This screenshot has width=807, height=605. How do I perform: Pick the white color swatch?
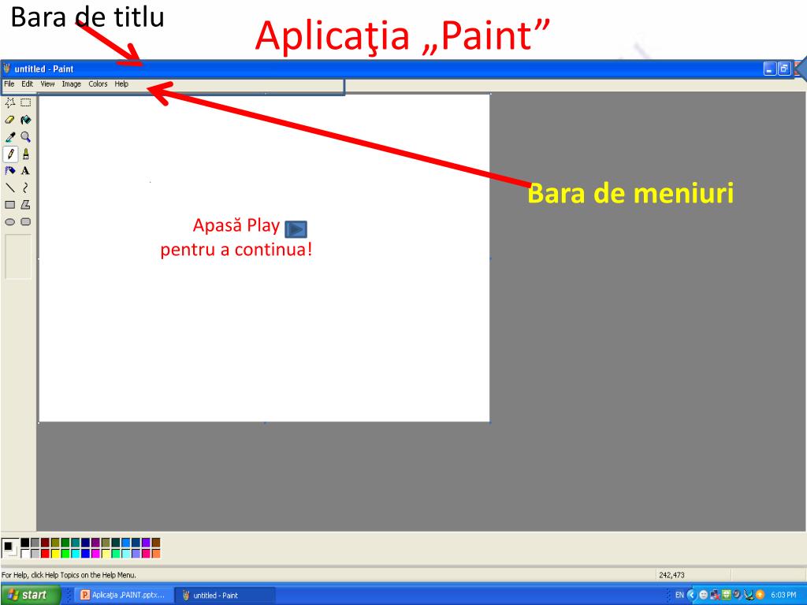[24, 554]
